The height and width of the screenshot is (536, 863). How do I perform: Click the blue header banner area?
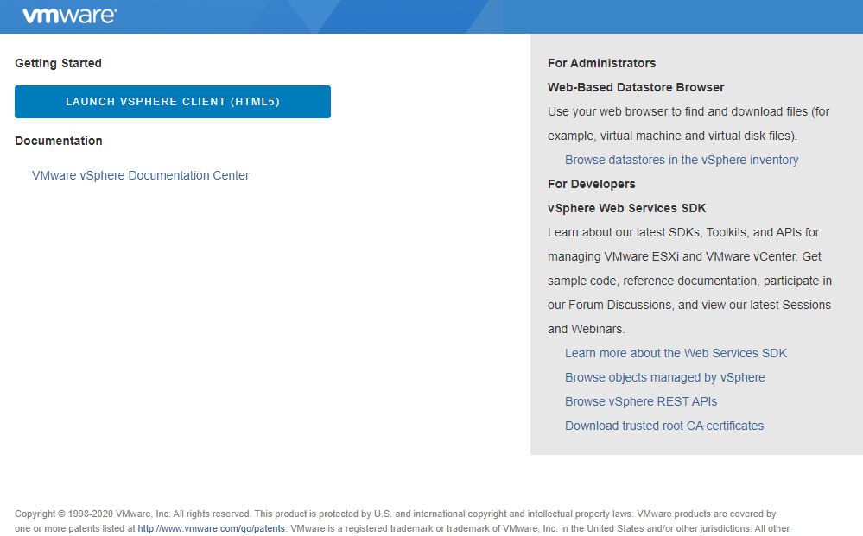point(432,16)
